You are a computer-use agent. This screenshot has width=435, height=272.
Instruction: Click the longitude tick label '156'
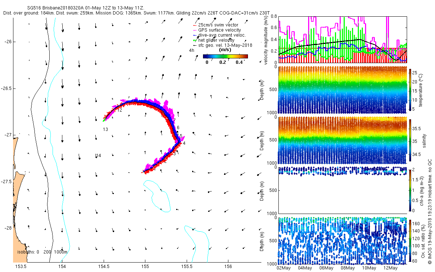tap(228, 267)
